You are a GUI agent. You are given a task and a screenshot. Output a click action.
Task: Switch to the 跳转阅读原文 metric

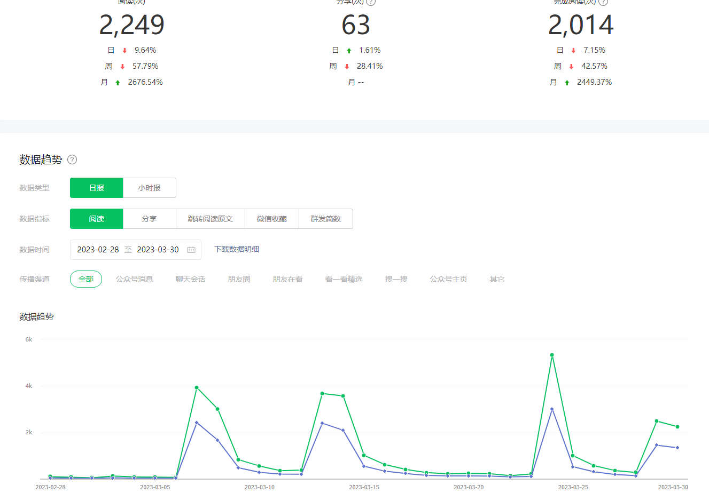pos(210,219)
